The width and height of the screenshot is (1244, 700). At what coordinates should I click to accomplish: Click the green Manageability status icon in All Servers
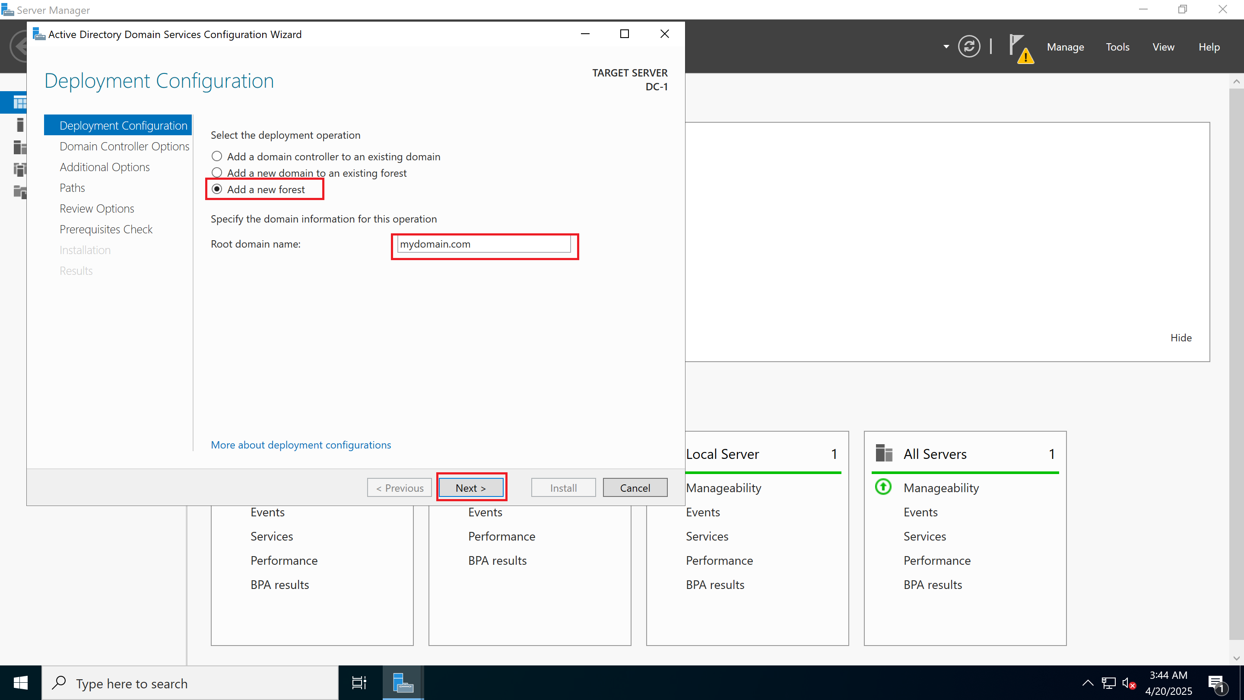pos(883,487)
